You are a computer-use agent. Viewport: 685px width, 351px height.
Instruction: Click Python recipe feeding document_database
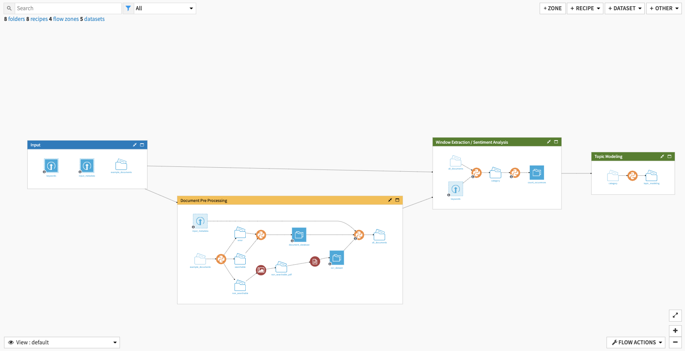pos(261,235)
